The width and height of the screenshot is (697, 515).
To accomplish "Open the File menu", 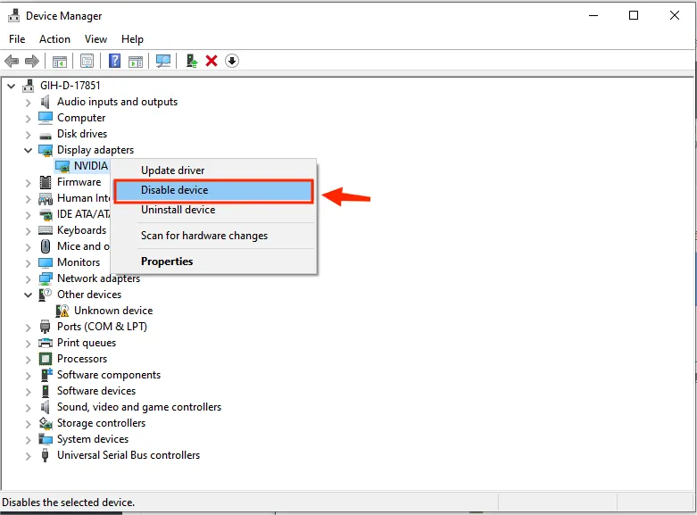I will 17,39.
